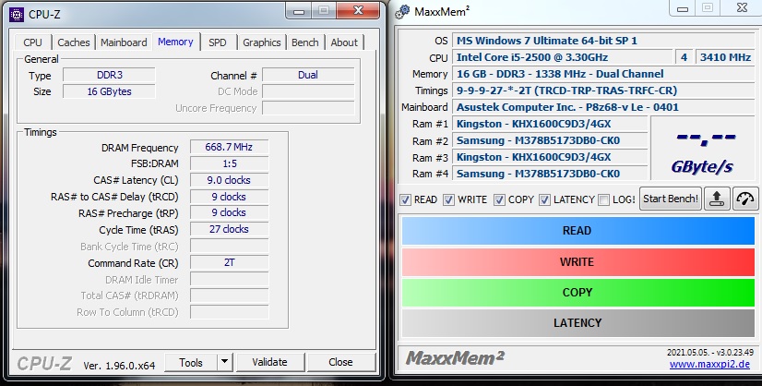This screenshot has height=386, width=762.
Task: Open the Caches tab
Action: [74, 42]
